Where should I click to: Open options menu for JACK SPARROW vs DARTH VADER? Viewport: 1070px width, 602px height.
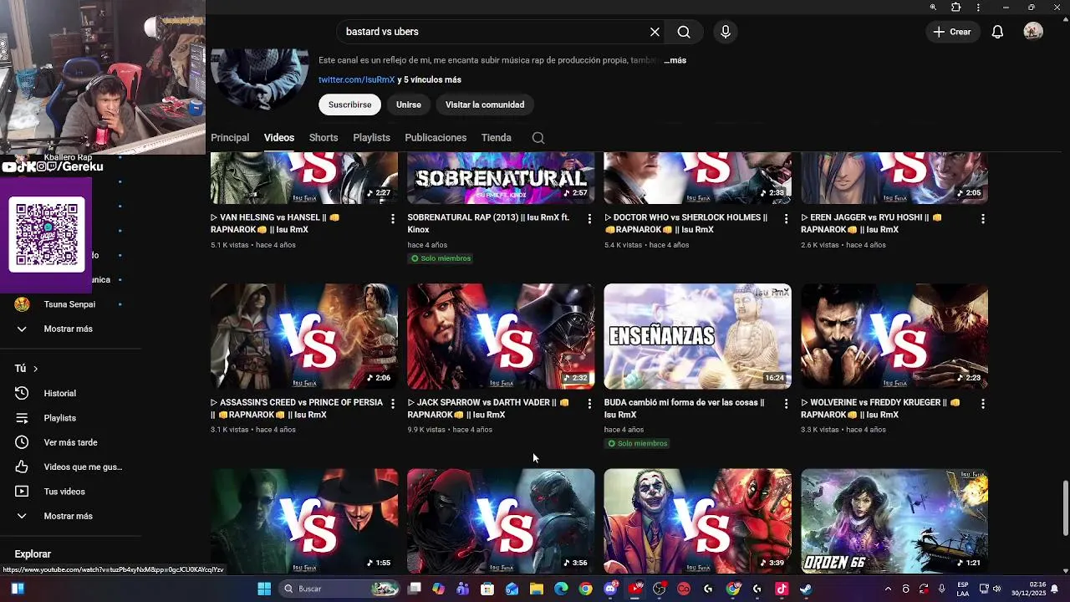point(589,403)
